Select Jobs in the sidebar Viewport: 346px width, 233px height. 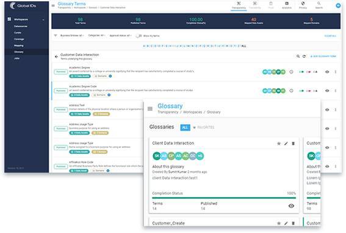16,58
